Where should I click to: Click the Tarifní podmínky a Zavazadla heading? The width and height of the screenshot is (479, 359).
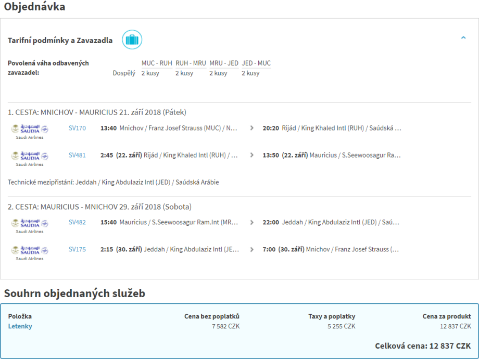click(x=60, y=41)
